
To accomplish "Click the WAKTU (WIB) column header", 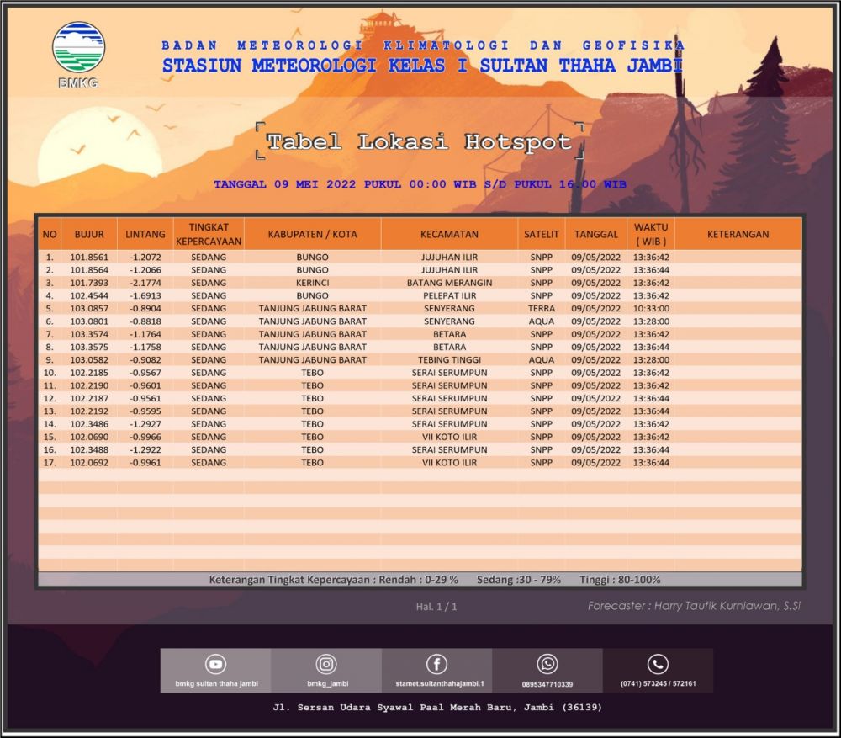I will click(x=651, y=234).
